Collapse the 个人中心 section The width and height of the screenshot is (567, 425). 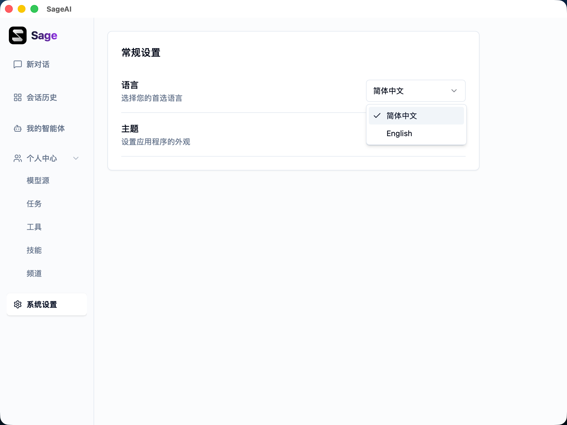pyautogui.click(x=76, y=158)
